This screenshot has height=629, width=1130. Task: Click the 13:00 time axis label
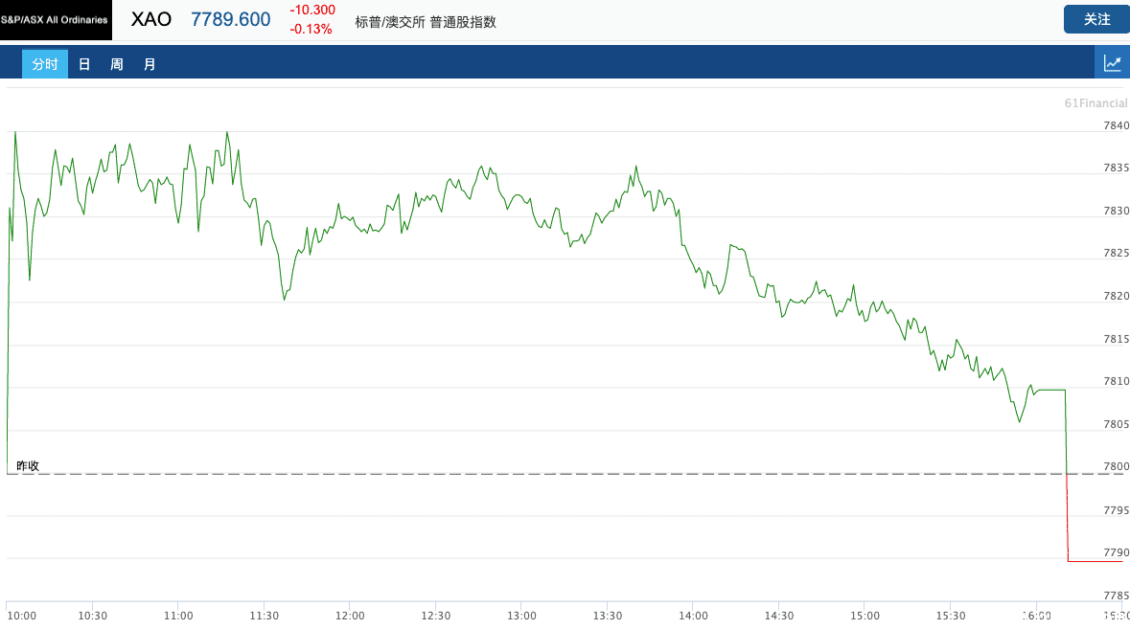(x=521, y=616)
